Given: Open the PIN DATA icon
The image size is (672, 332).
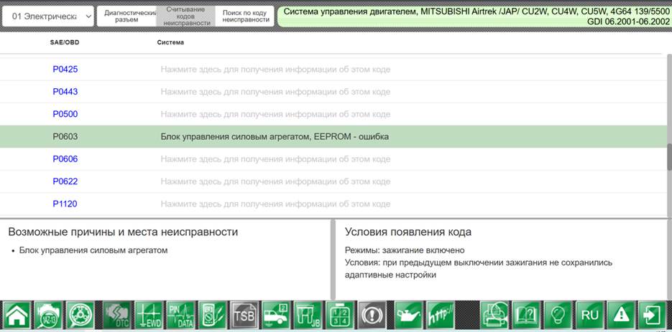Looking at the screenshot, I should click(180, 316).
